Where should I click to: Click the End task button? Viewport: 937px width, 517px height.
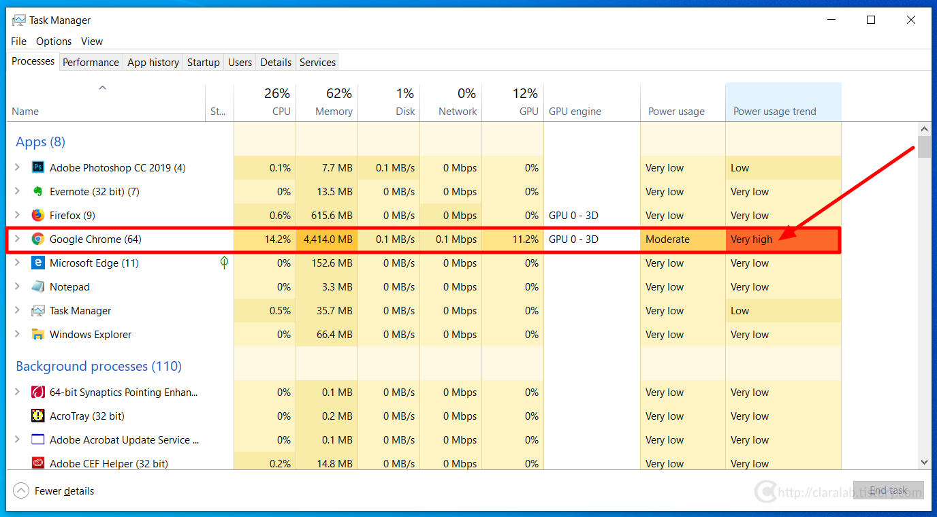(x=889, y=490)
